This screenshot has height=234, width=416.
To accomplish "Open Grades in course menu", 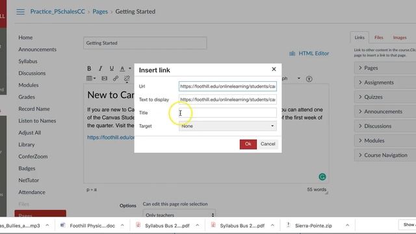I will (x=27, y=97).
